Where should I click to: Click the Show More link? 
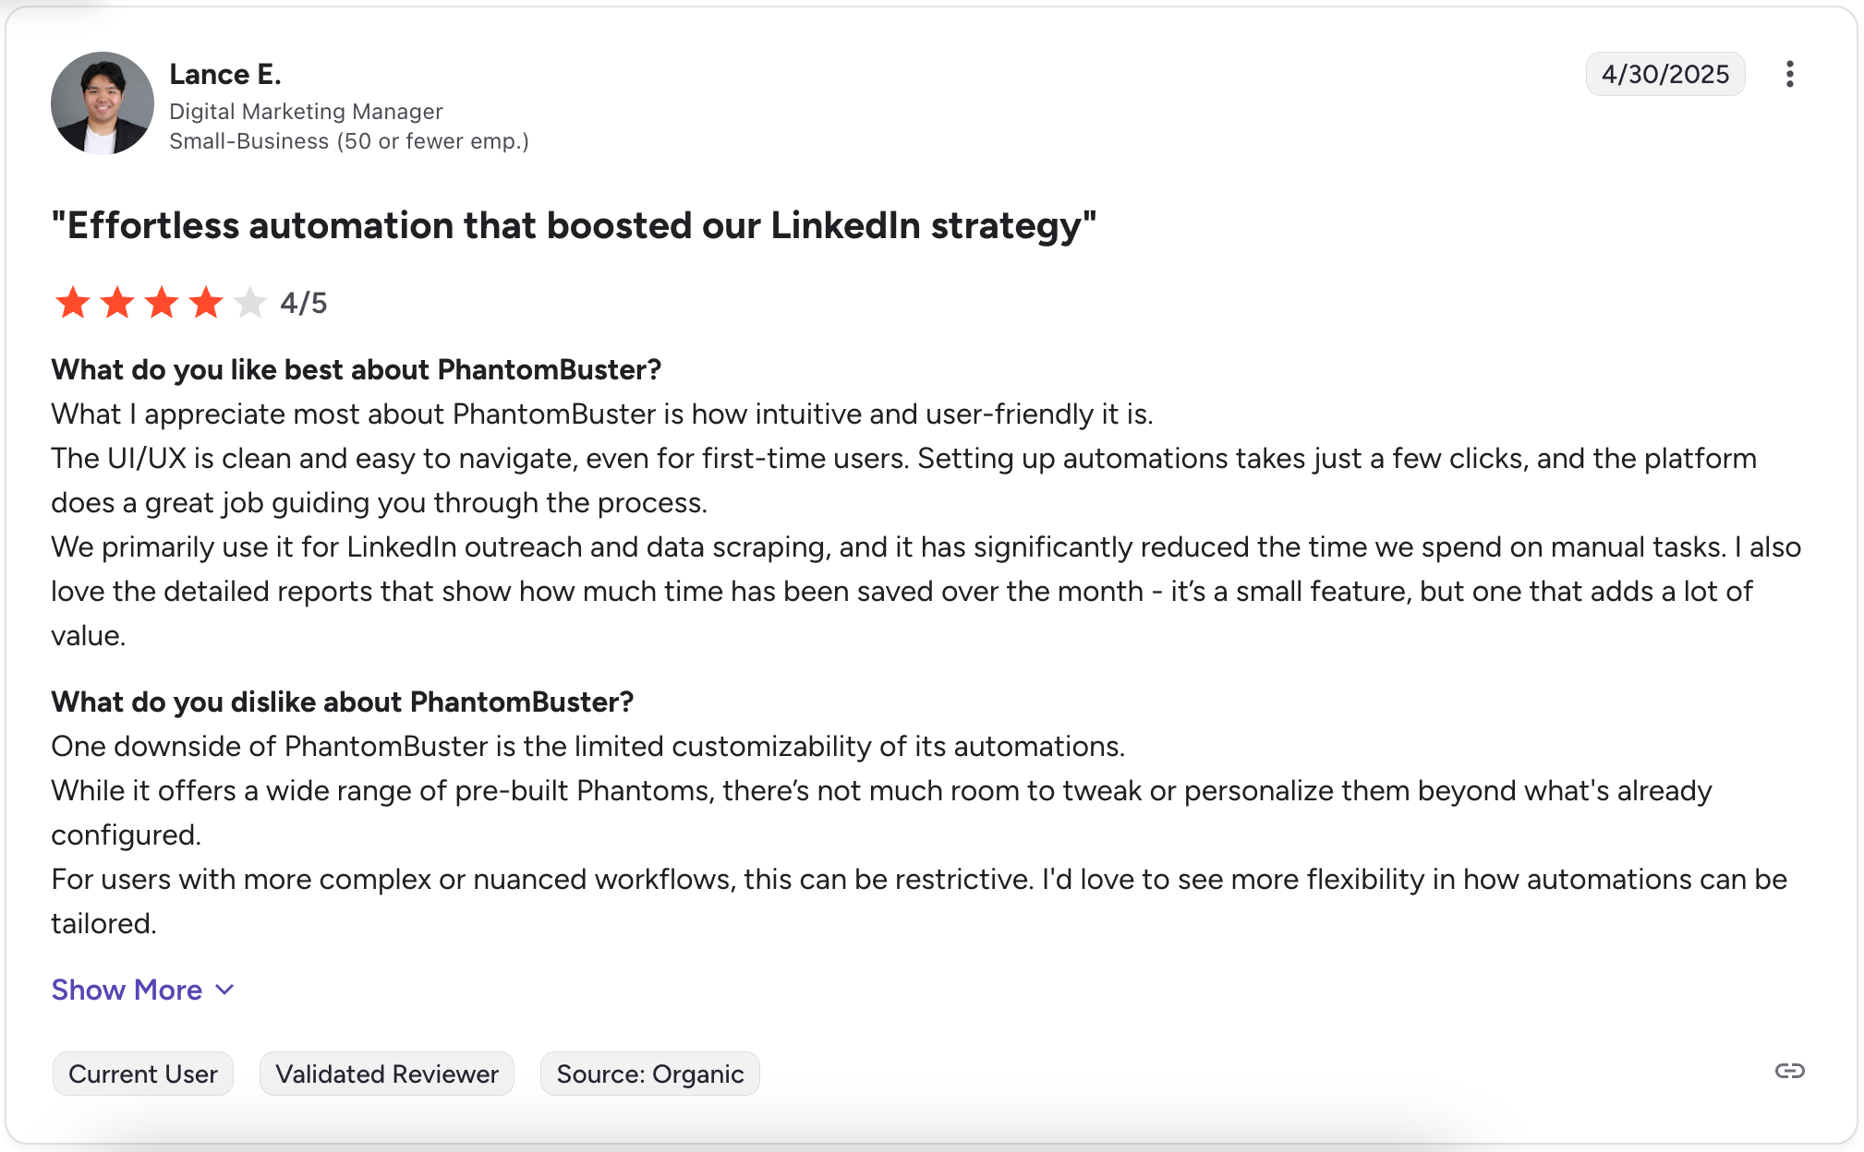[127, 990]
